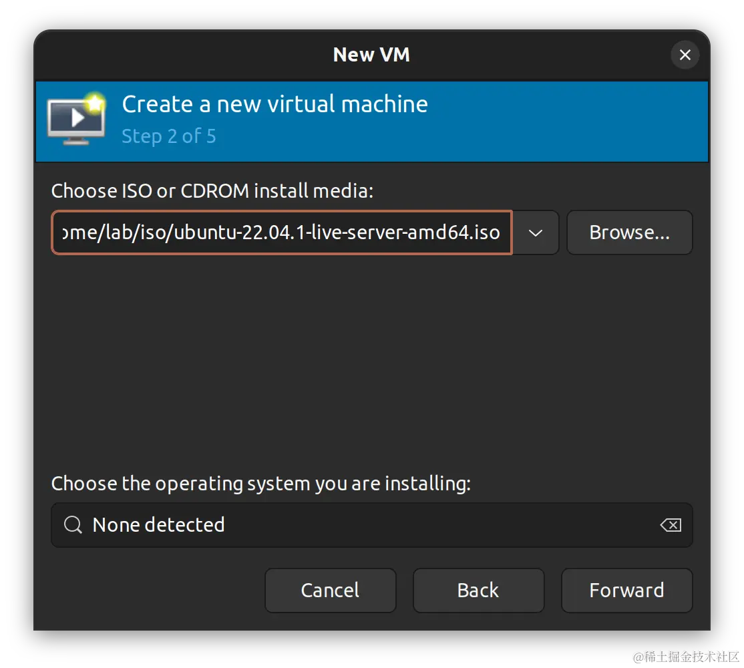The height and width of the screenshot is (668, 744).
Task: Click "Choose the operating system you are installing:" label
Action: point(261,484)
